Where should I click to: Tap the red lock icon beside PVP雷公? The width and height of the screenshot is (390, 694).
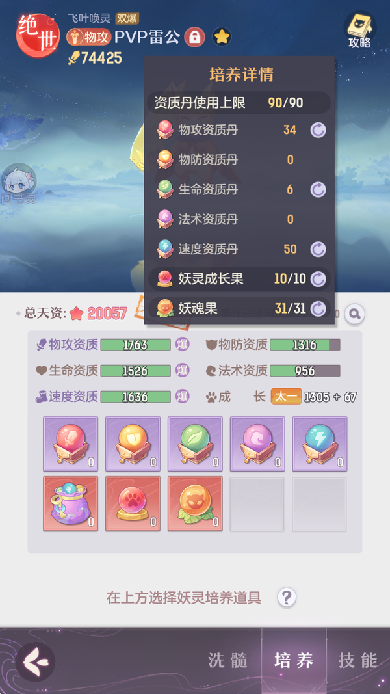point(194,36)
